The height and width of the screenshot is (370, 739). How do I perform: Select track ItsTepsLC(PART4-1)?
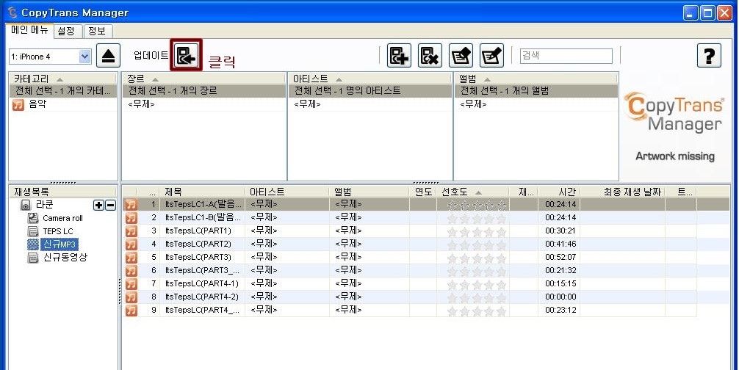pyautogui.click(x=202, y=284)
